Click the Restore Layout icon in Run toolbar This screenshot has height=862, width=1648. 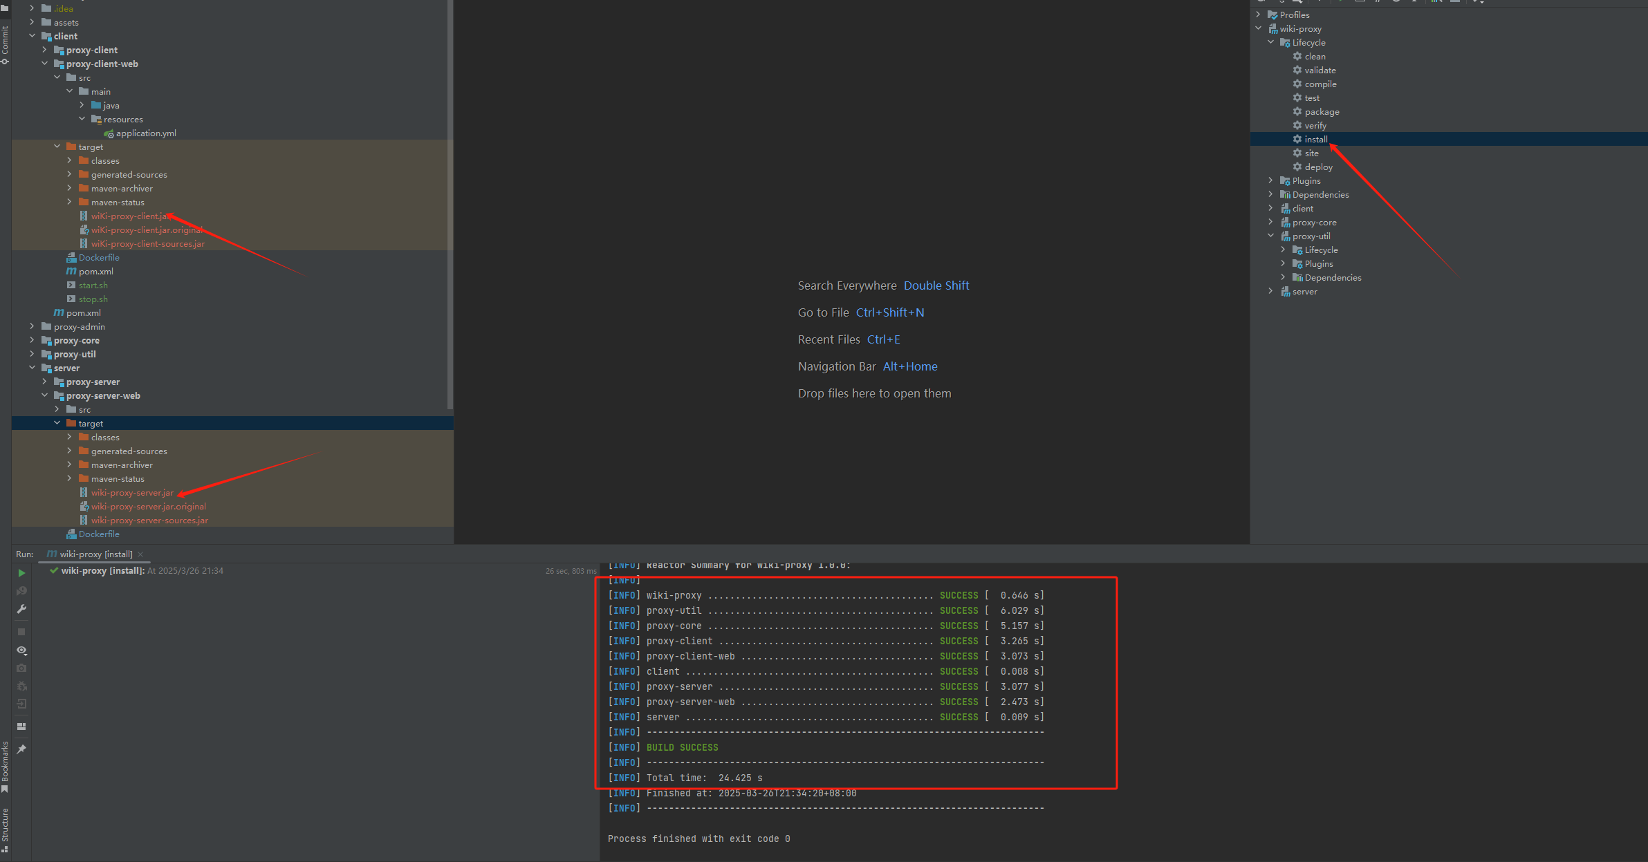21,727
